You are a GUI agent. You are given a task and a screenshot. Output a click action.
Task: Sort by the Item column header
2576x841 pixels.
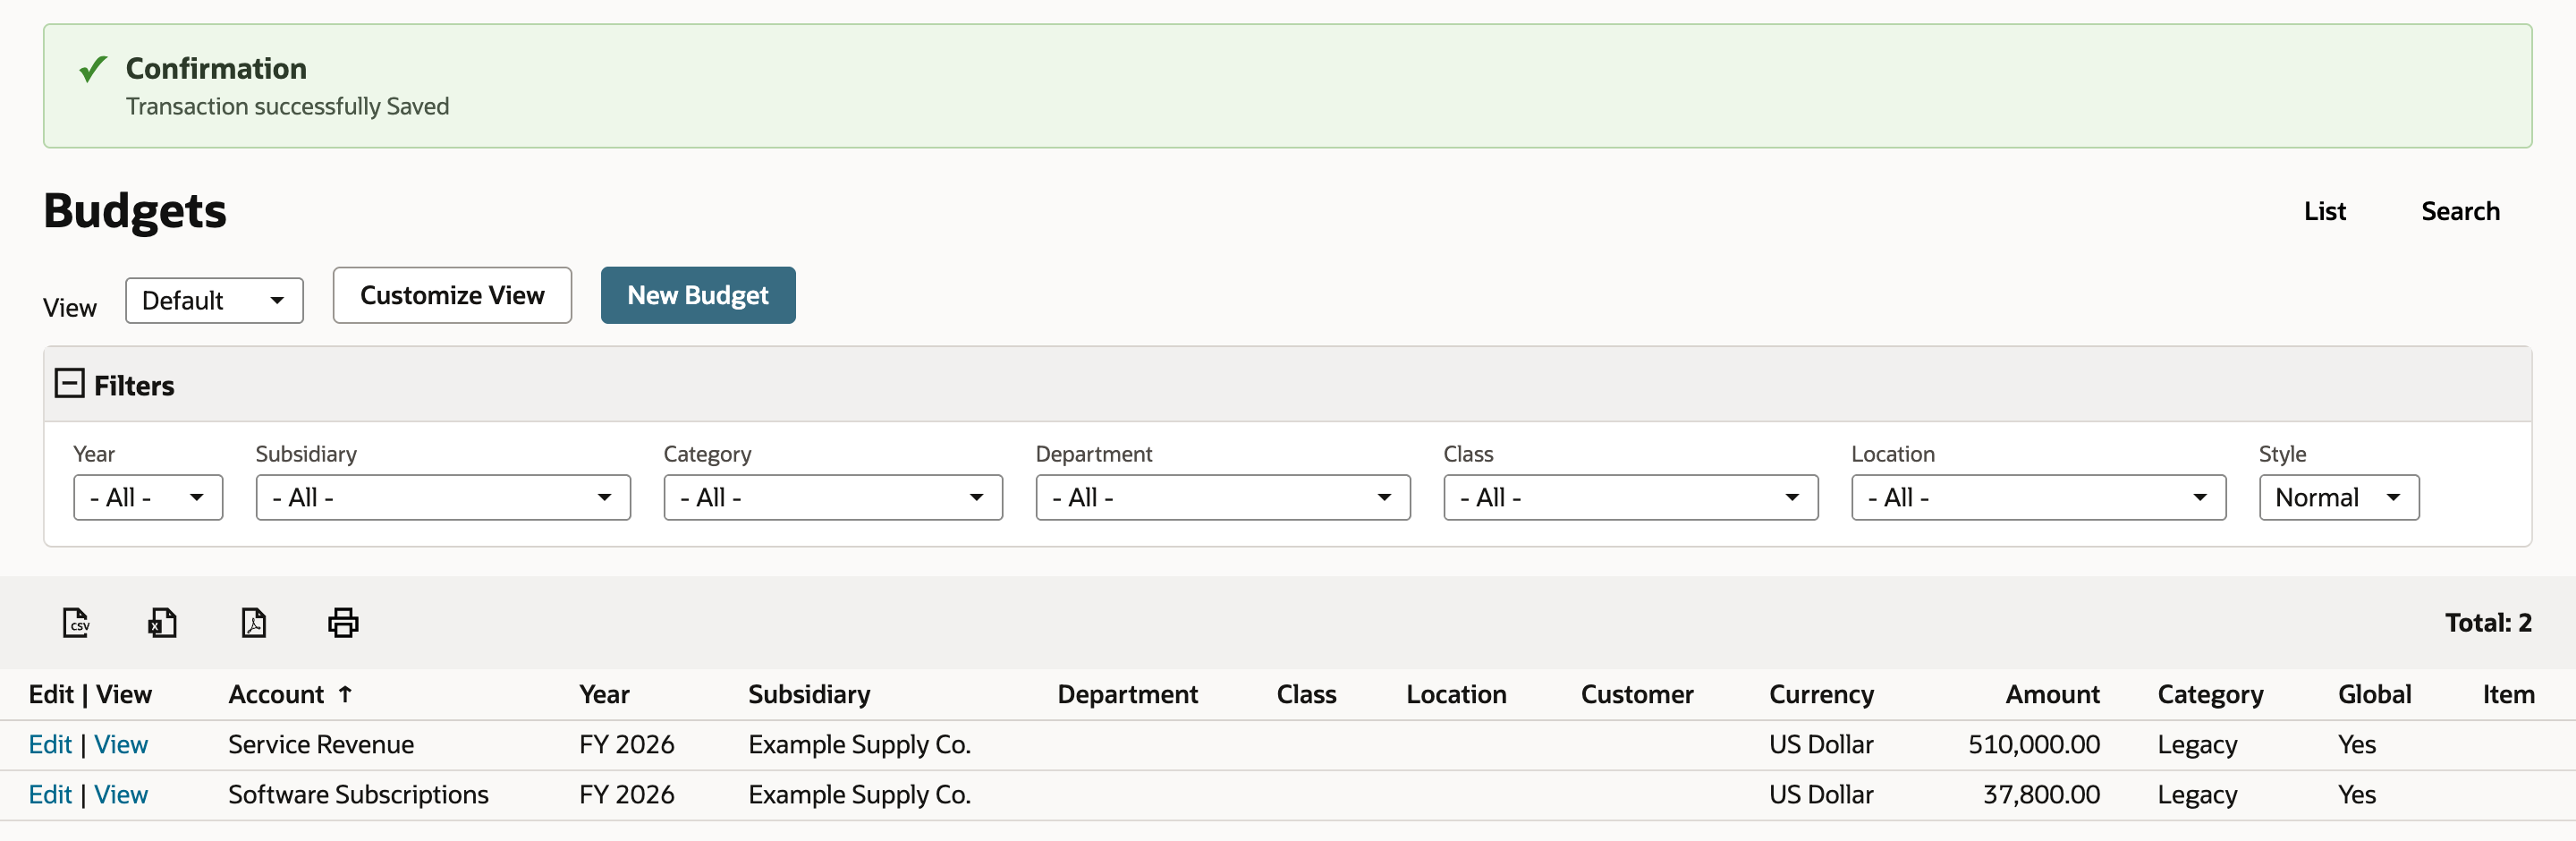[2508, 694]
